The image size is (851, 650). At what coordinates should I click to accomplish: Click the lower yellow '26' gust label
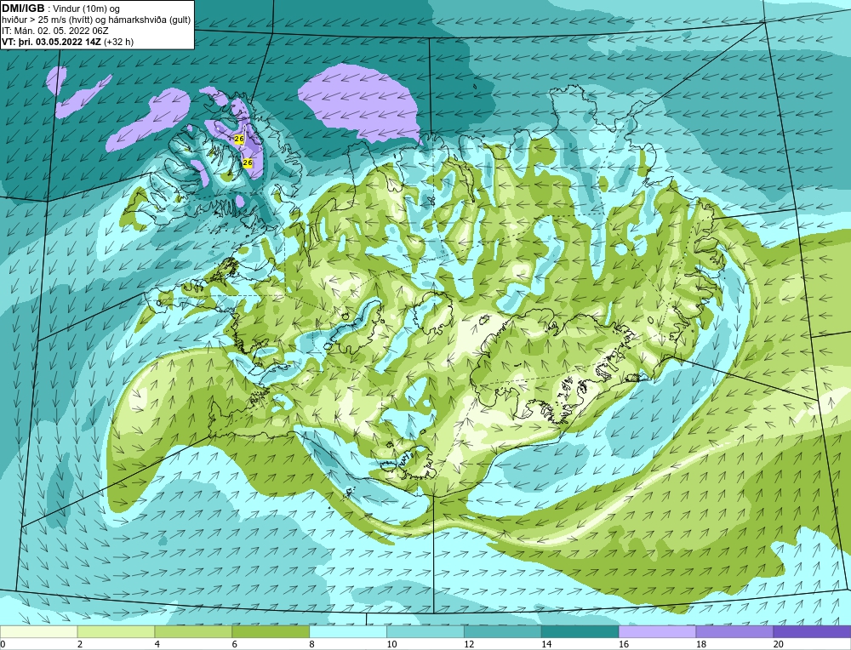(x=248, y=162)
